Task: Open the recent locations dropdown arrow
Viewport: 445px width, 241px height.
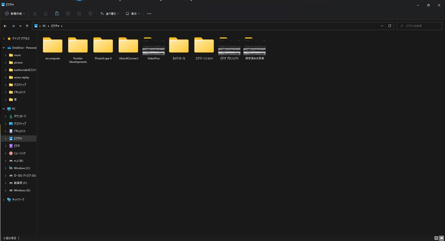Action: (x=20, y=26)
